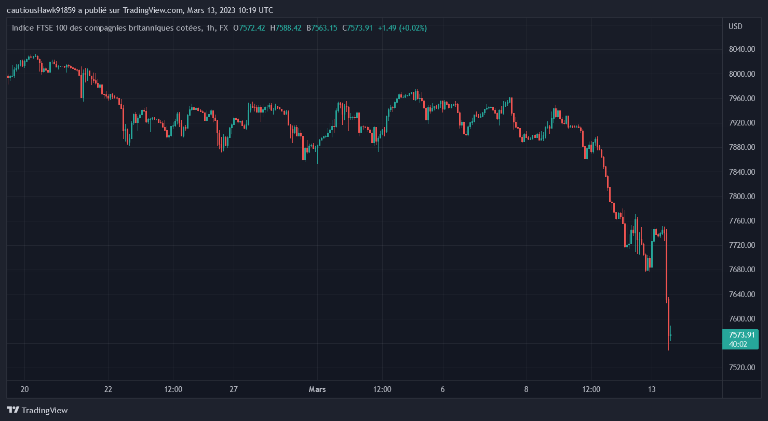The image size is (768, 421).
Task: Open the USD currency label
Action: click(735, 26)
